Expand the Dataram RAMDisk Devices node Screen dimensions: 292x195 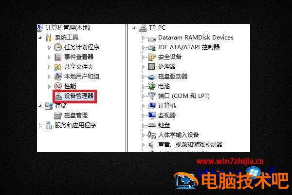click(x=143, y=38)
